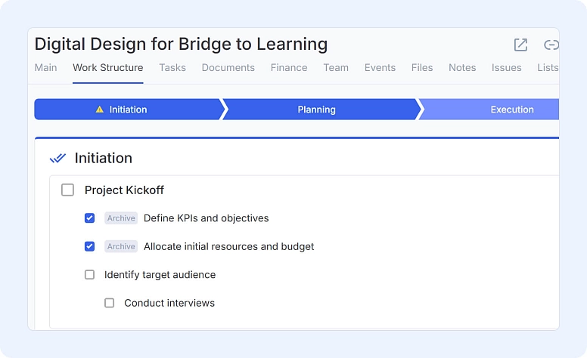Viewport: 587px width, 358px height.
Task: Open the Documents tab
Action: 228,68
